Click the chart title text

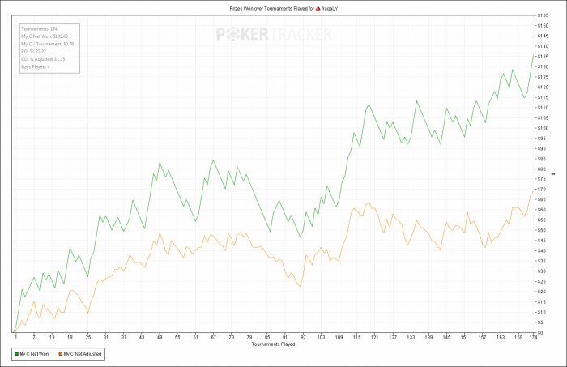tap(283, 9)
